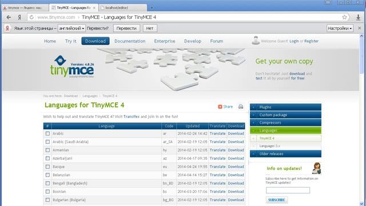Reload the page with the refresh icon
The height and width of the screenshot is (206, 366).
point(31,17)
